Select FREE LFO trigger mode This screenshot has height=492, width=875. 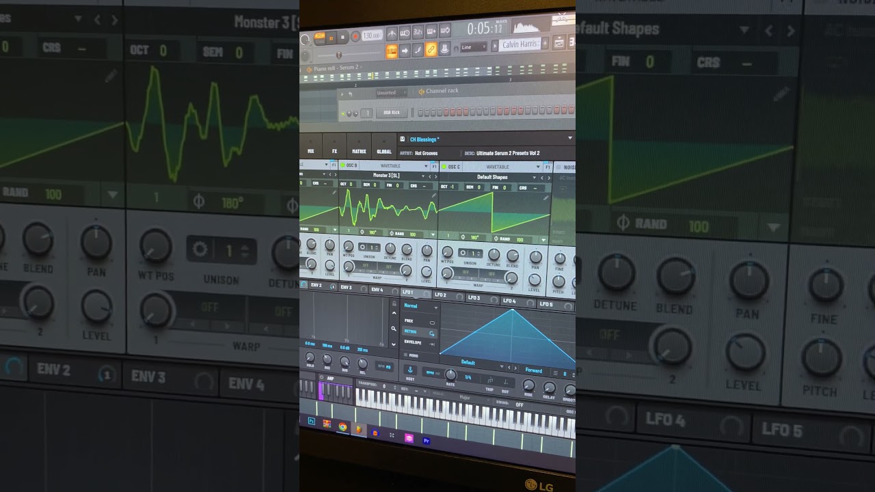(x=419, y=321)
